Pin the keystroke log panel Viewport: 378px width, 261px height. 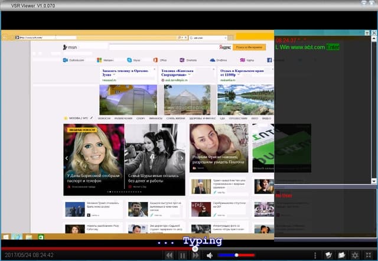click(x=366, y=33)
